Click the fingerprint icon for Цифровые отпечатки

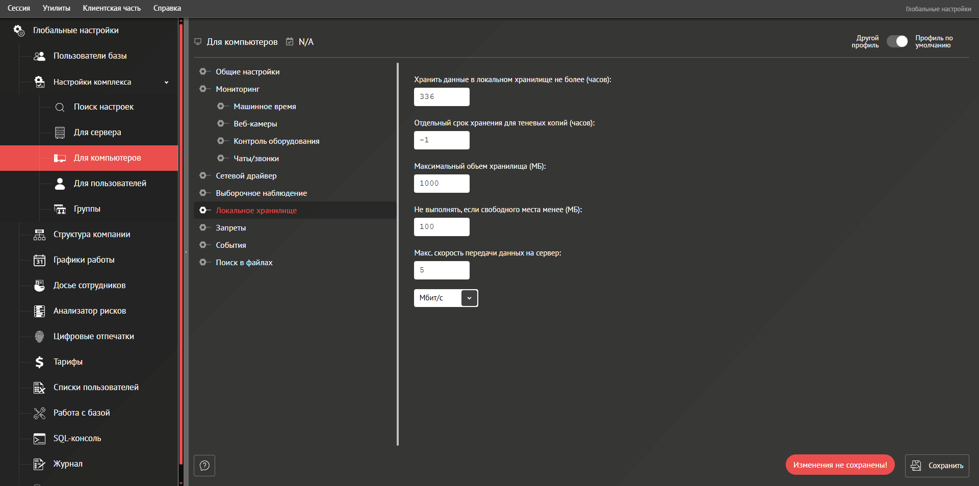(x=39, y=337)
